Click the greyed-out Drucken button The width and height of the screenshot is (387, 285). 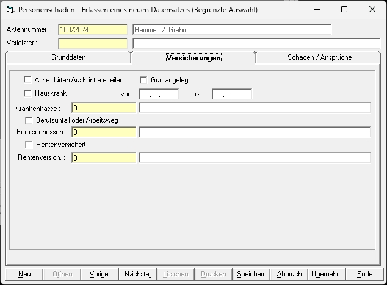pos(213,274)
